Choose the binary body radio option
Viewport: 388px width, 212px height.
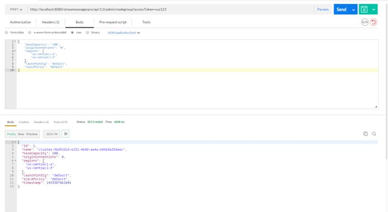pyautogui.click(x=88, y=32)
